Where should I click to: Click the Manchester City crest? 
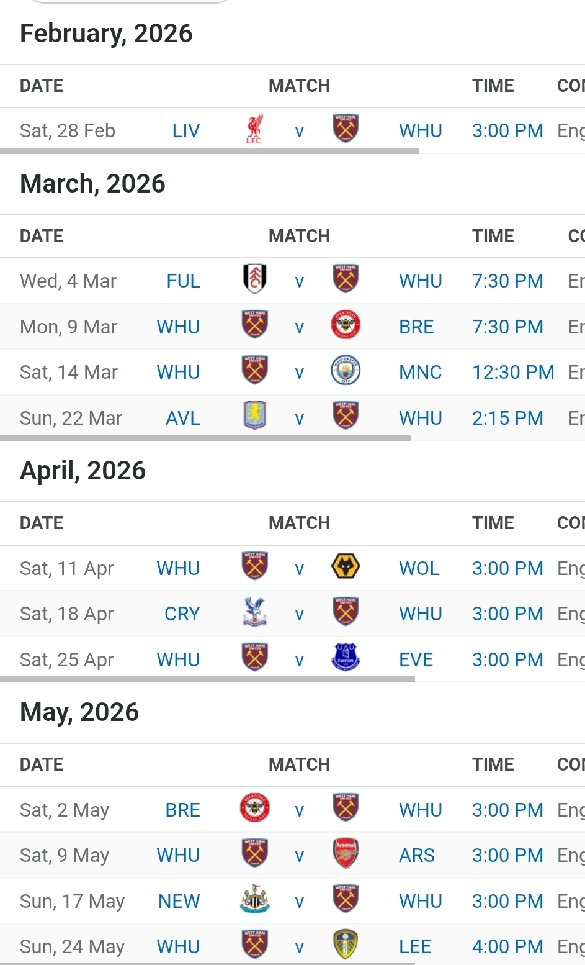coord(346,371)
